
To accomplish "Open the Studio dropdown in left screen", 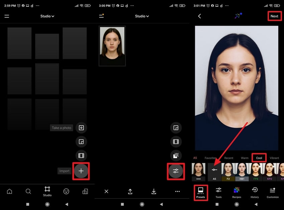I will click(47, 16).
